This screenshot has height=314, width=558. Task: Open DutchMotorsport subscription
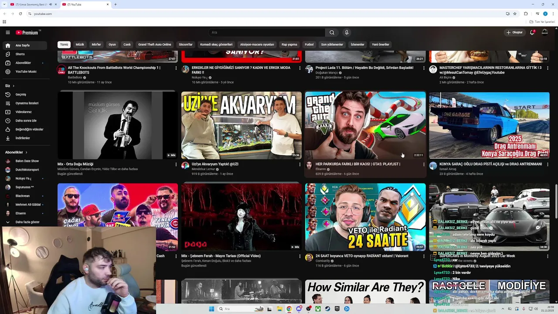(x=26, y=170)
